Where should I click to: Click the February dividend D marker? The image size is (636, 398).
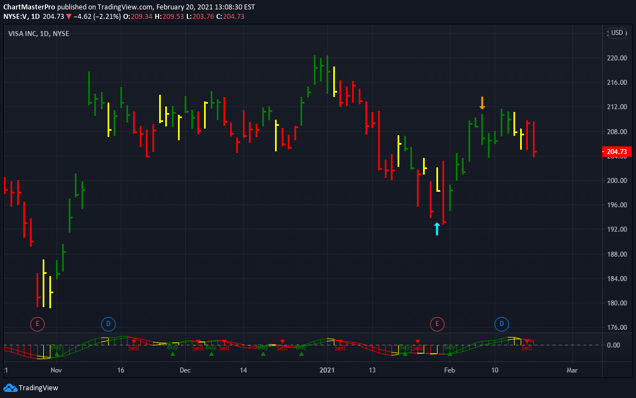pos(502,324)
